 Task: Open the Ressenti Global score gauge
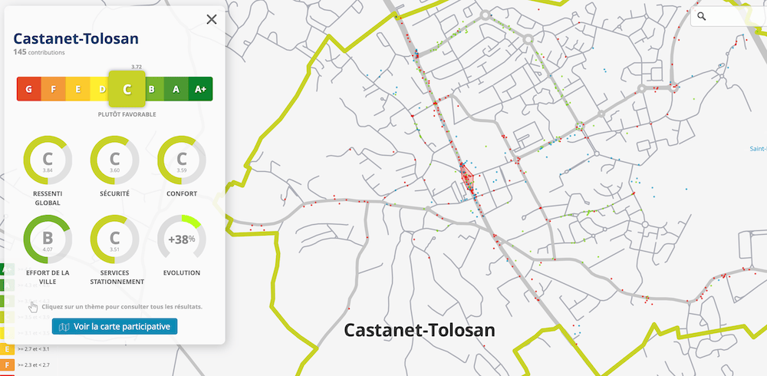pyautogui.click(x=48, y=160)
